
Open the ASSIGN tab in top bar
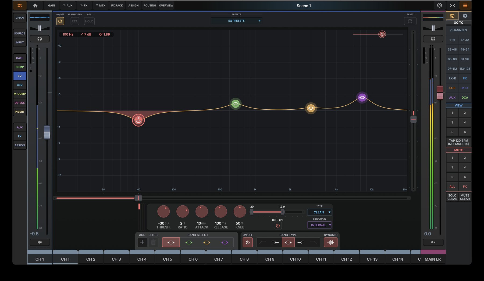click(133, 5)
